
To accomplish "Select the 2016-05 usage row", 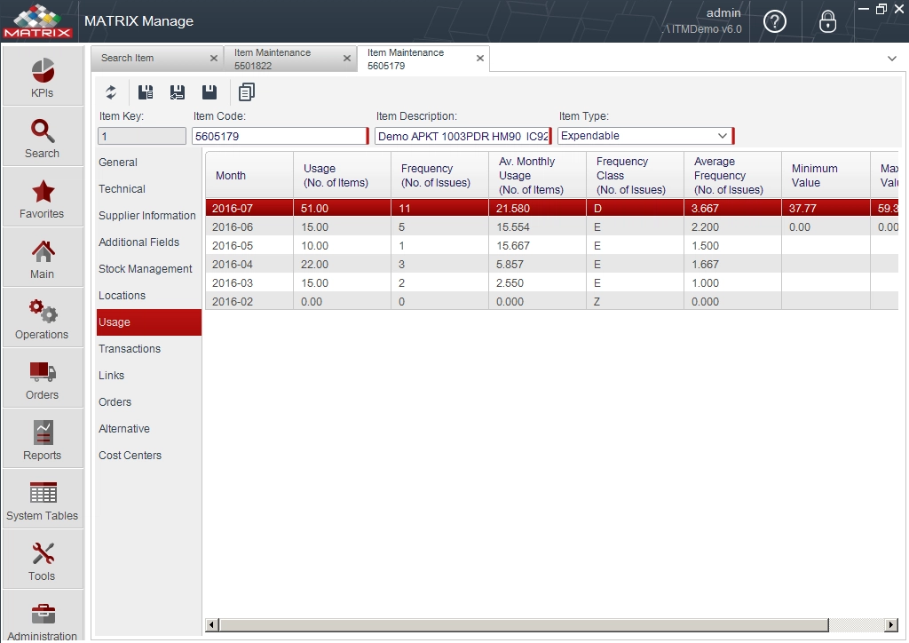I will point(551,246).
